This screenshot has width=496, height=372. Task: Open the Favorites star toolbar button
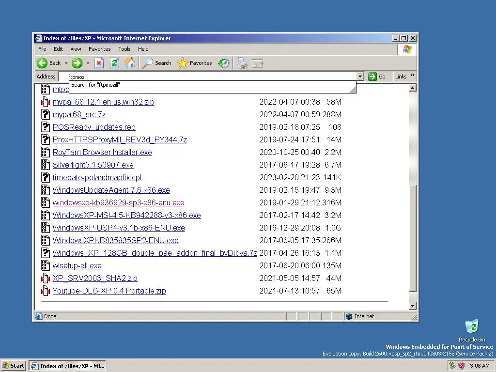click(x=194, y=63)
